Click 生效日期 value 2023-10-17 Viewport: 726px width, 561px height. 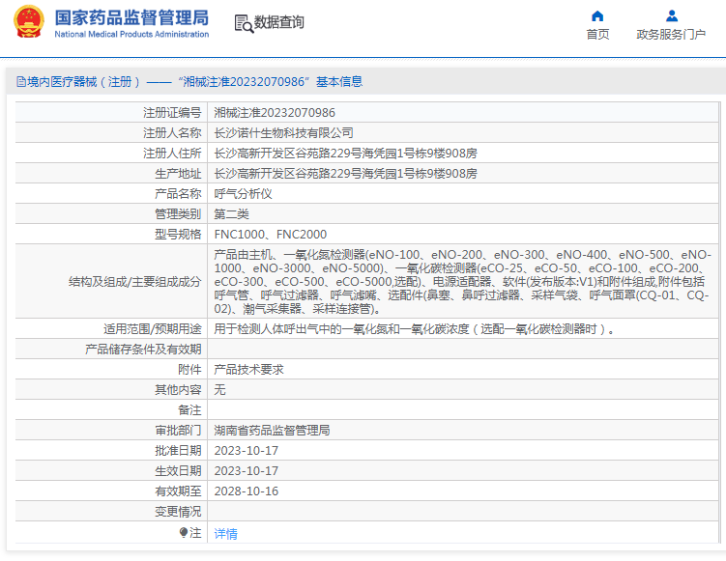247,471
